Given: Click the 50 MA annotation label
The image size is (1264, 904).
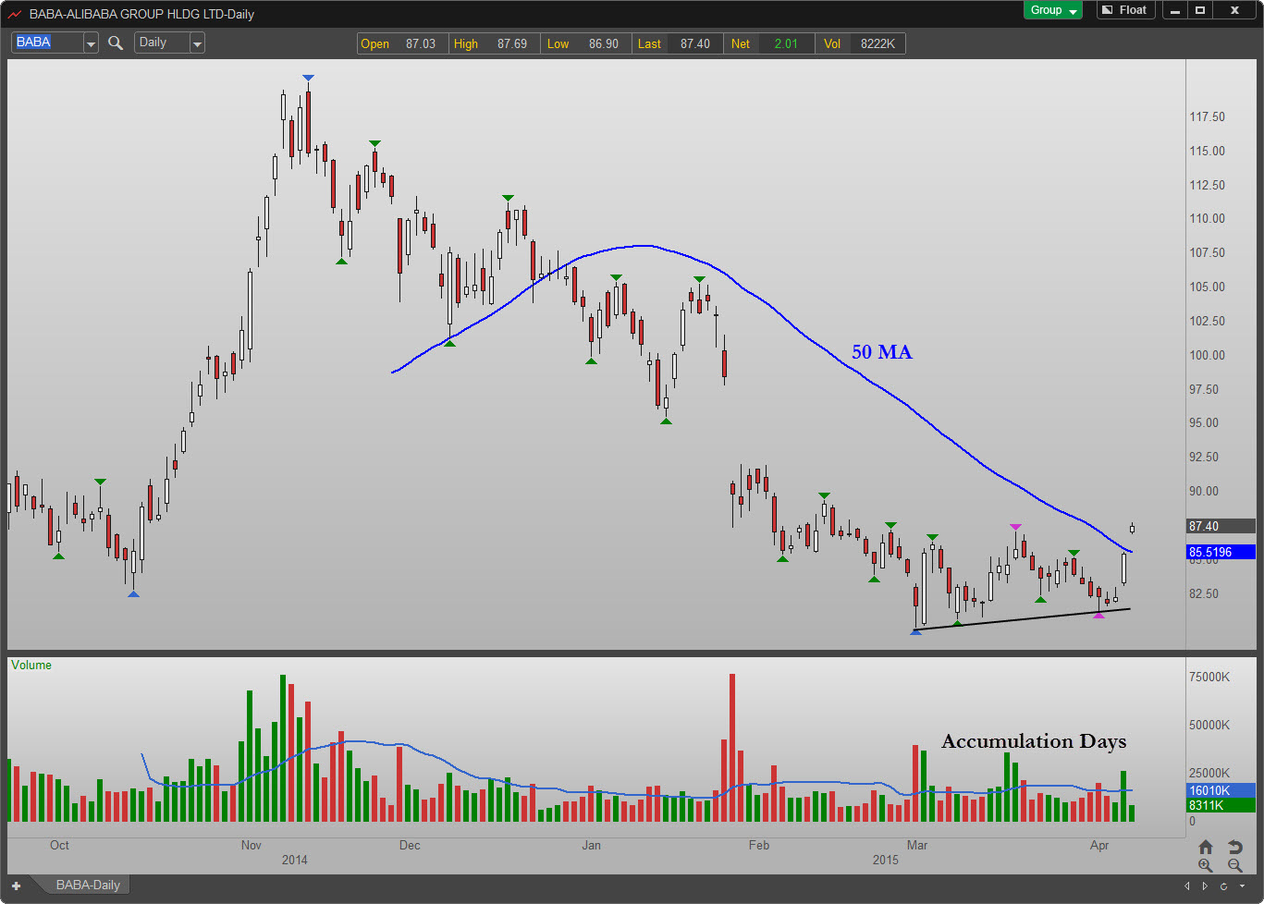Looking at the screenshot, I should tap(882, 352).
